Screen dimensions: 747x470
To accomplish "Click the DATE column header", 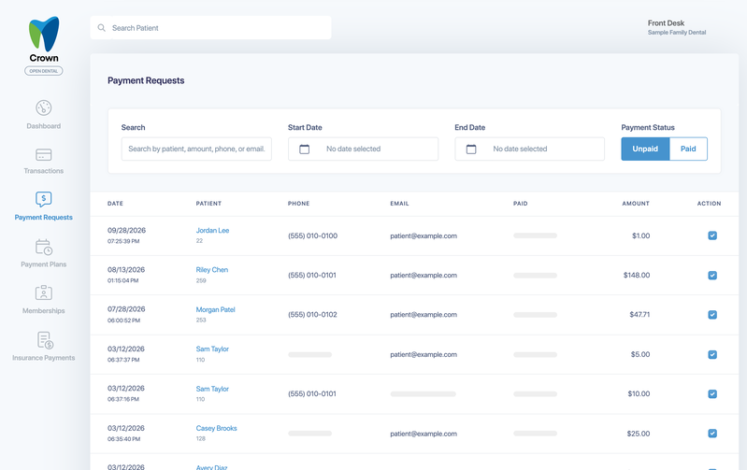I will [115, 204].
